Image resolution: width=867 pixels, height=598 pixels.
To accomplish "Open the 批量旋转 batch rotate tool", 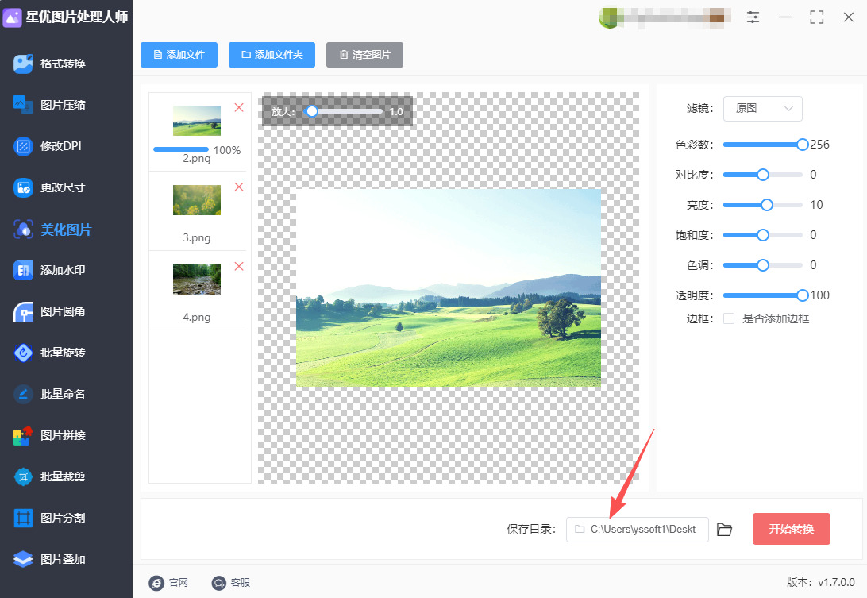I will coord(50,353).
